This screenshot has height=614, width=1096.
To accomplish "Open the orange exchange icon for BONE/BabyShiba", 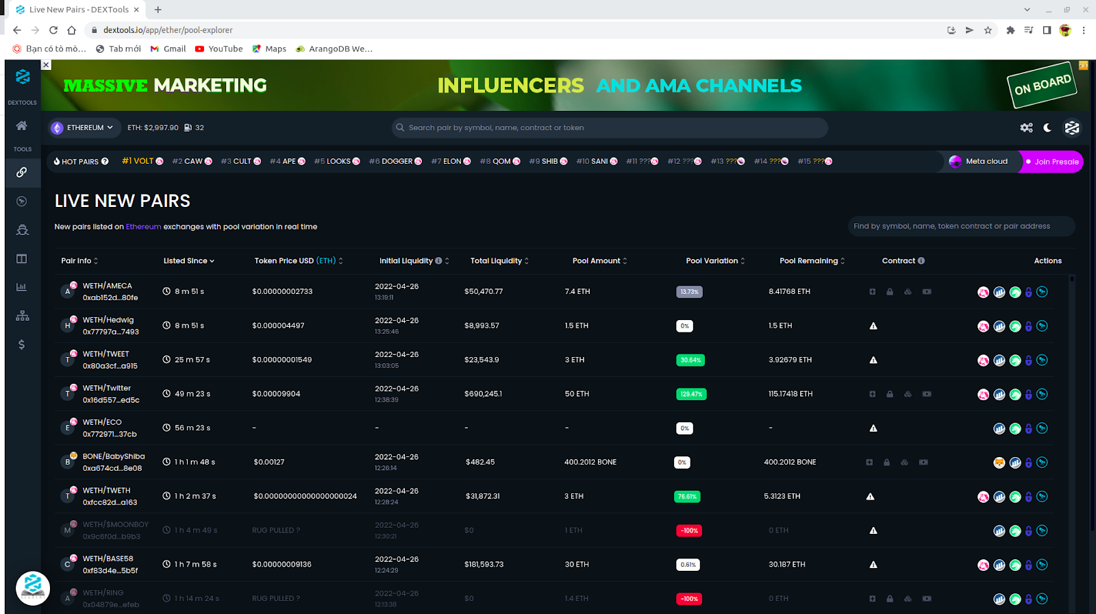I will click(999, 463).
